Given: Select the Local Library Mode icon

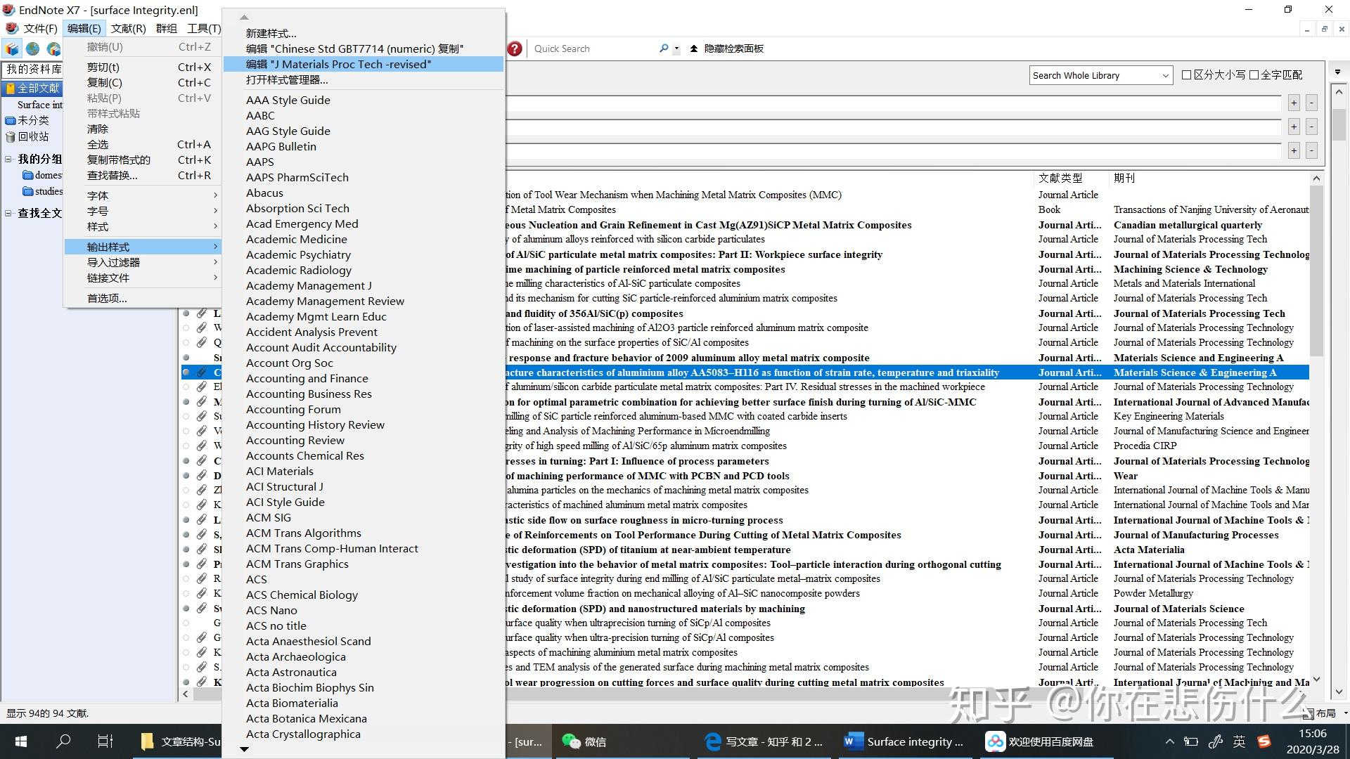Looking at the screenshot, I should (x=12, y=48).
